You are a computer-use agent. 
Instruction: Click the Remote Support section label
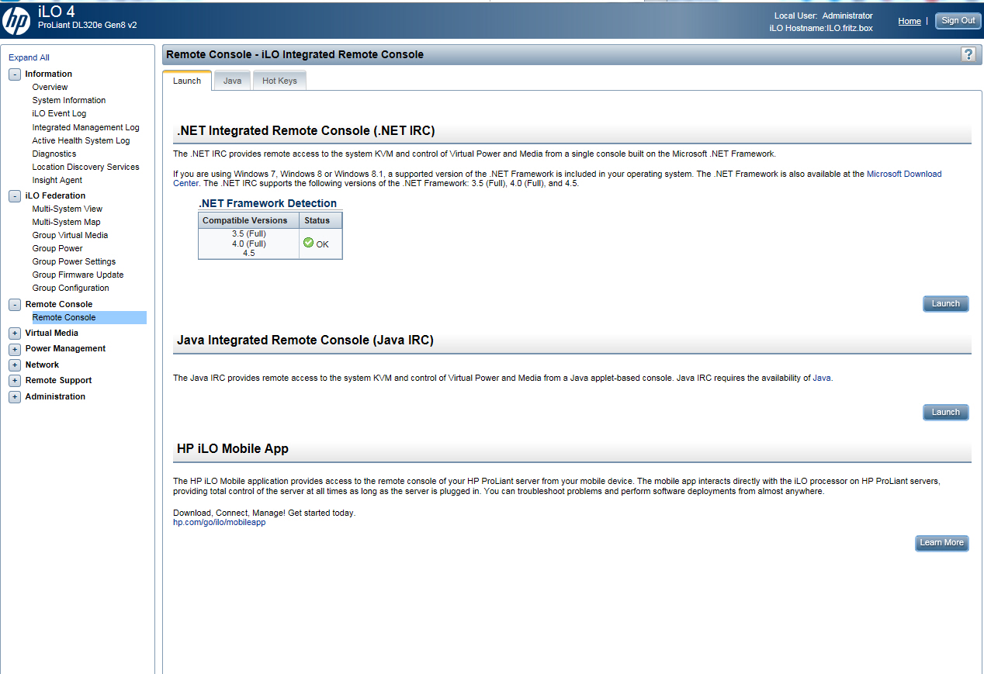[x=58, y=381]
